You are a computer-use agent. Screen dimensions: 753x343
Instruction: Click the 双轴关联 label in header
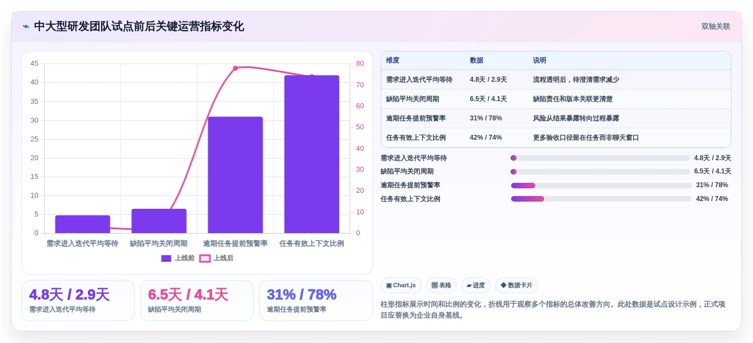pyautogui.click(x=715, y=27)
